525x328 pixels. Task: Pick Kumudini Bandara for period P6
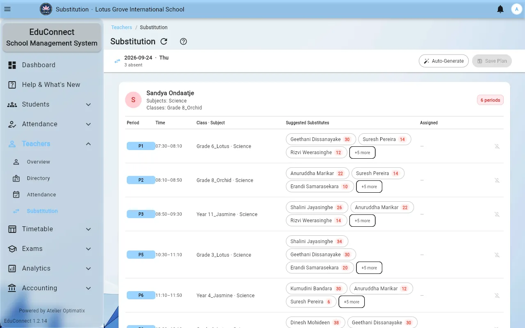click(x=317, y=289)
